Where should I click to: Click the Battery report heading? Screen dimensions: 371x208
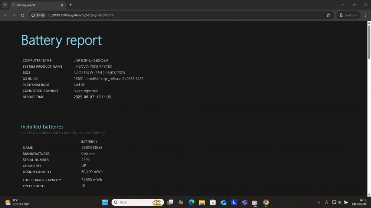(62, 40)
